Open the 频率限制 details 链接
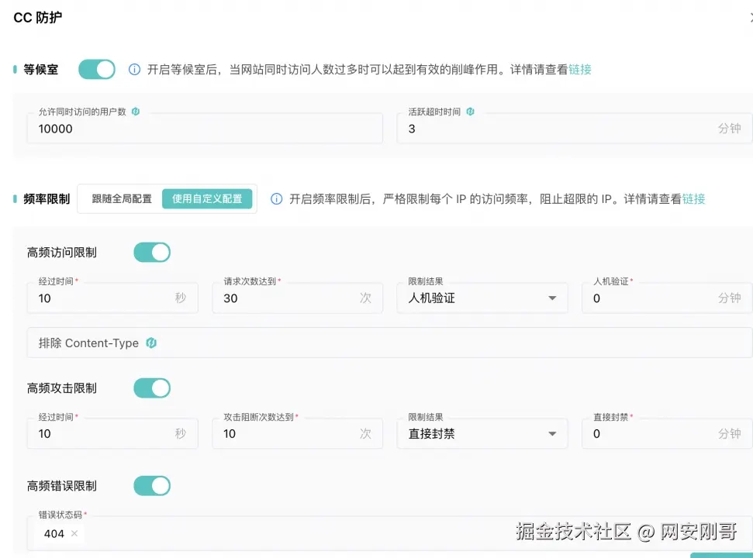 pyautogui.click(x=693, y=198)
